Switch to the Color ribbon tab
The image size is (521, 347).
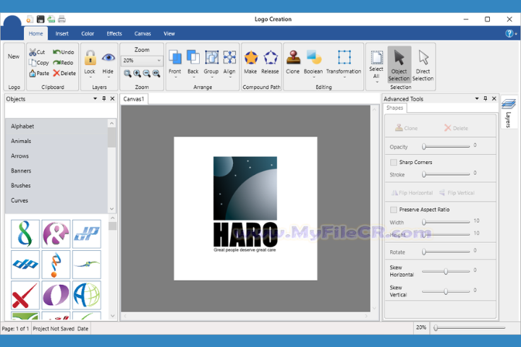pos(88,33)
